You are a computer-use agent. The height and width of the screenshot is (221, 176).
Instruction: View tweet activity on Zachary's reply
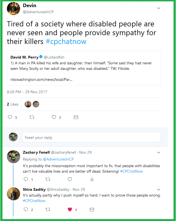92,179
